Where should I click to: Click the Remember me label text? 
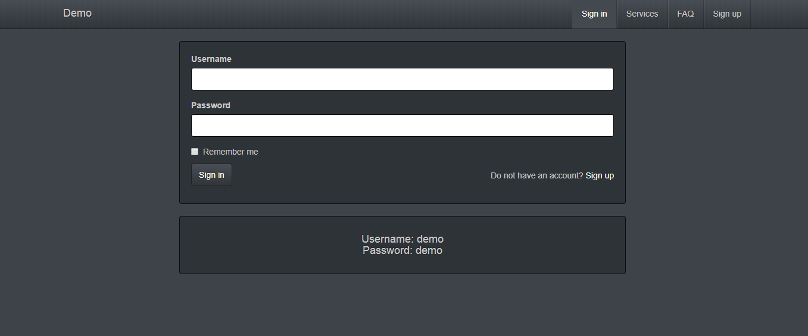(230, 152)
